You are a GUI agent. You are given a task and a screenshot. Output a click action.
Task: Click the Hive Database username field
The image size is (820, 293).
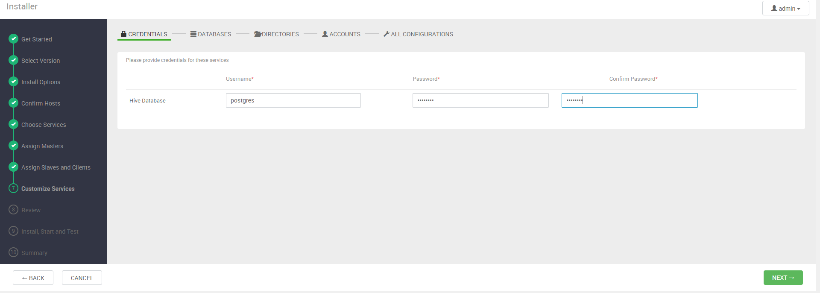click(x=293, y=100)
